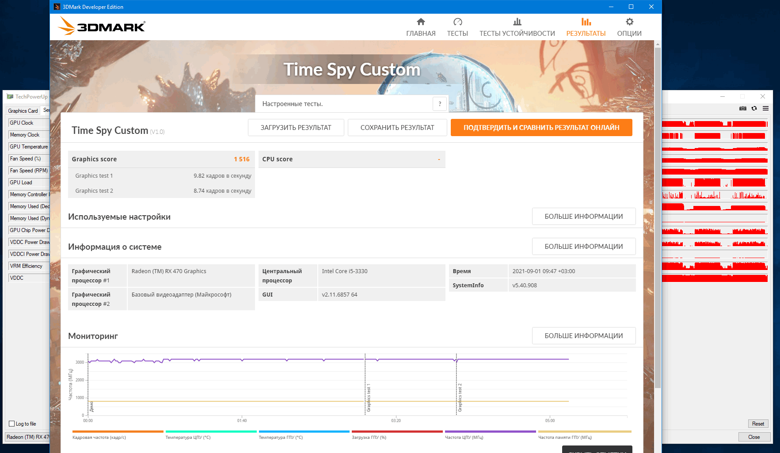Toggle Температура ЦПУ legend item

tap(211, 435)
